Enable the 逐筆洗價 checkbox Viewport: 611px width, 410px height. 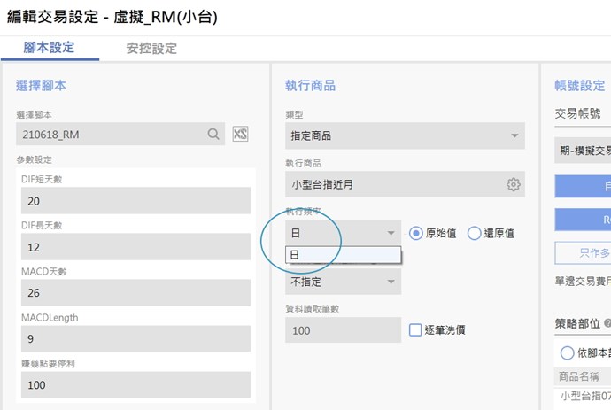click(415, 329)
